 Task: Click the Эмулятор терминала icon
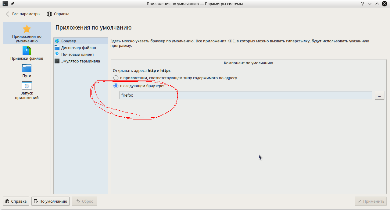57,61
